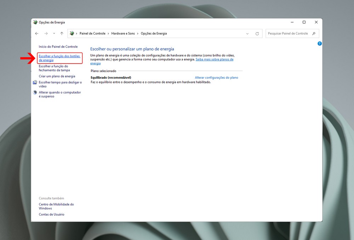Navigate to Hardware e Sons breadcrumb
Screen dimensions: 354x240
coord(123,34)
